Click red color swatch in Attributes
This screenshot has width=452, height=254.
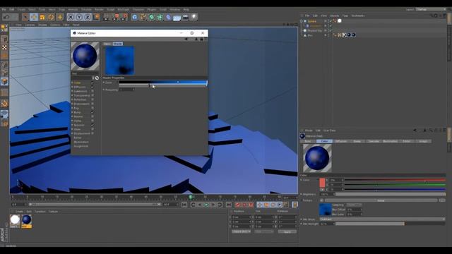coord(322,183)
